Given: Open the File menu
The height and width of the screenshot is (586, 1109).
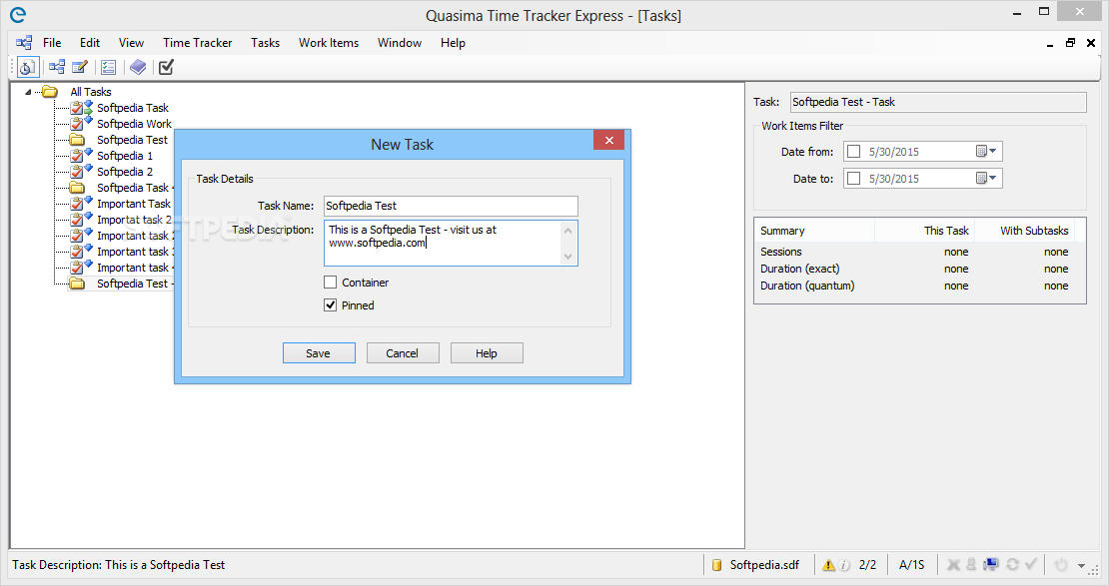Looking at the screenshot, I should (x=52, y=42).
